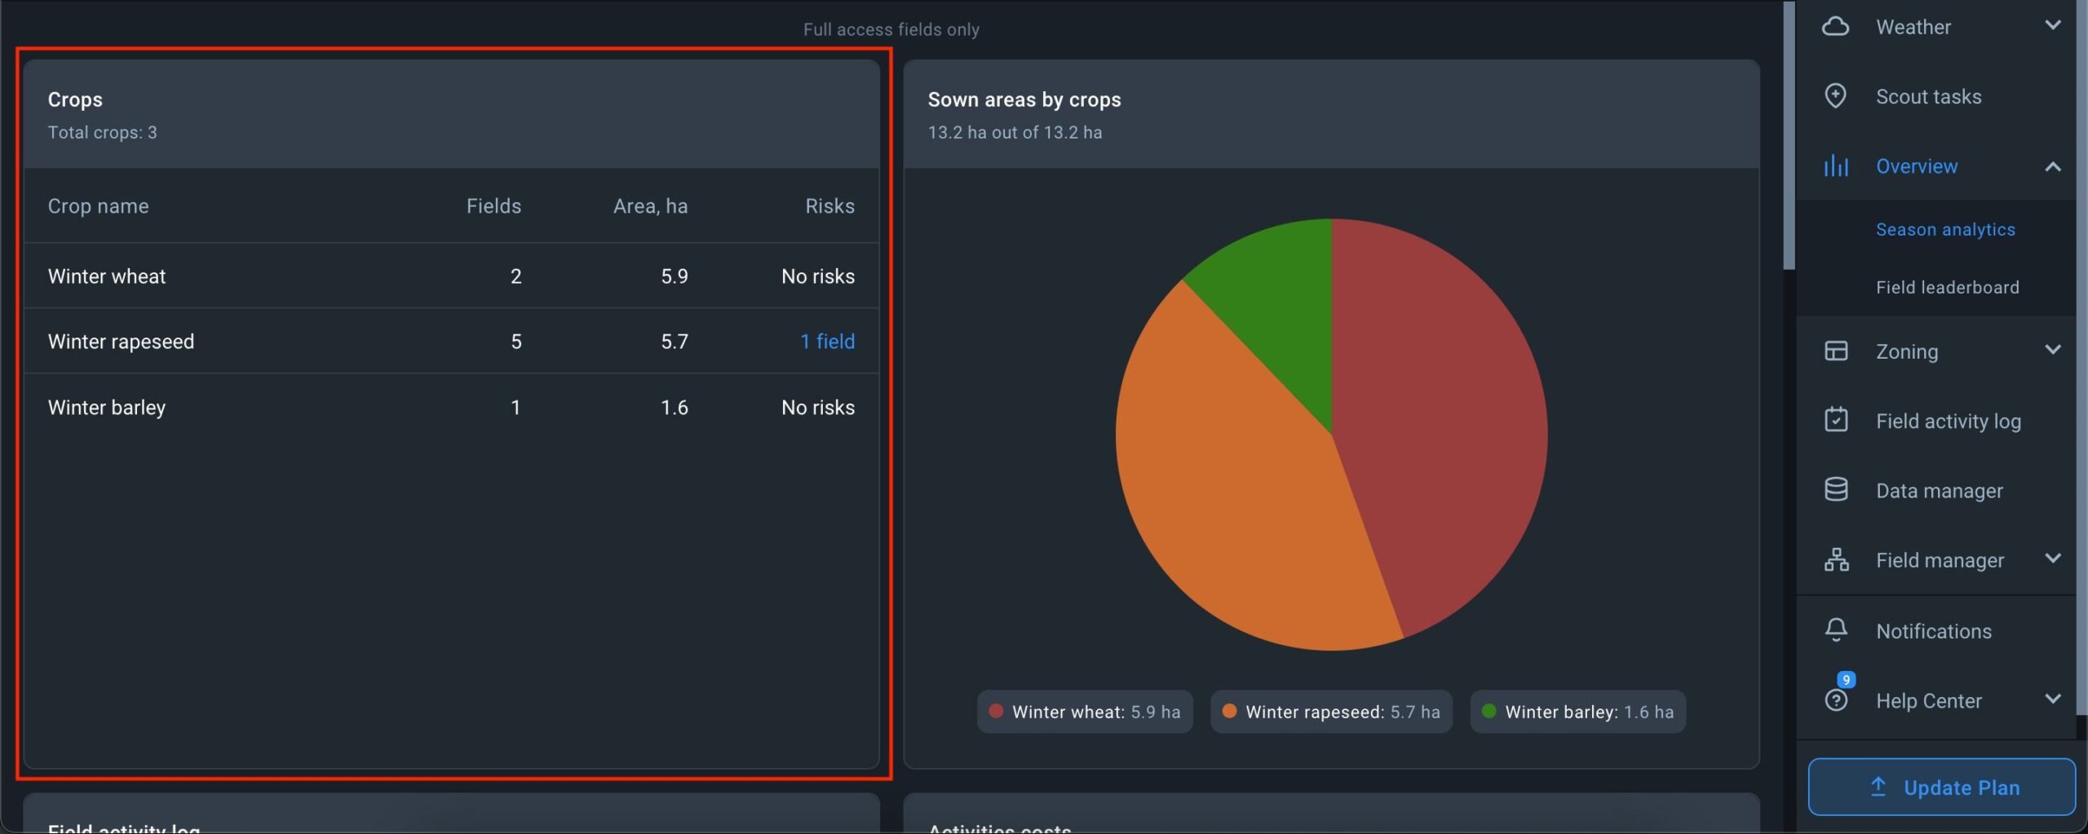Click the Scout tasks pin icon
Screen dimensions: 2088x834
(x=1835, y=96)
